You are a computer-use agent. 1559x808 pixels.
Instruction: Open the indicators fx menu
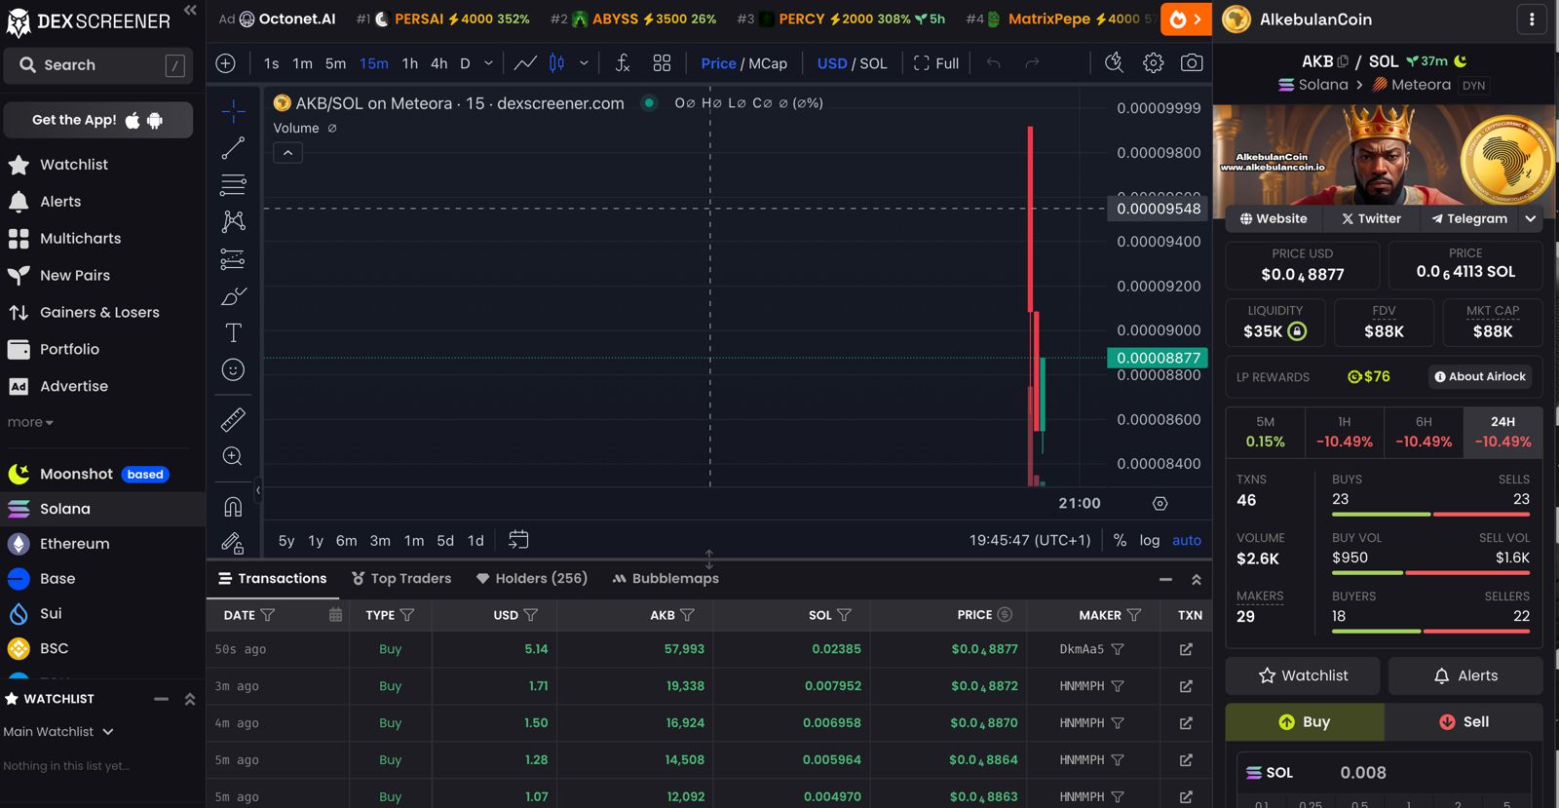(x=623, y=63)
